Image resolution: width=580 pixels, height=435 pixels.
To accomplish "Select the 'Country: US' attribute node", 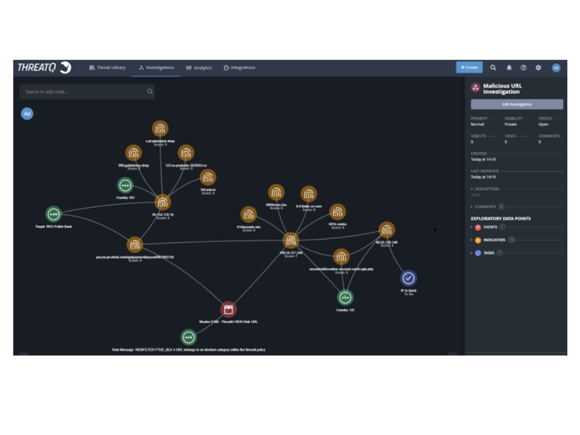I will click(x=345, y=298).
